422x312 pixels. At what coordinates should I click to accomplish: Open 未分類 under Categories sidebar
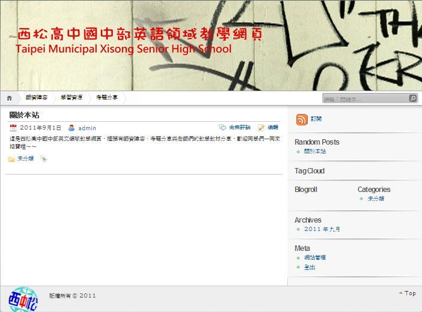click(x=376, y=199)
